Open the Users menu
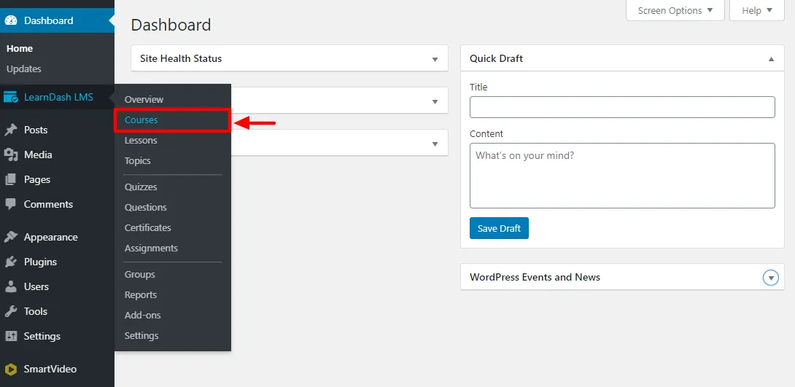The image size is (795, 387). (36, 286)
